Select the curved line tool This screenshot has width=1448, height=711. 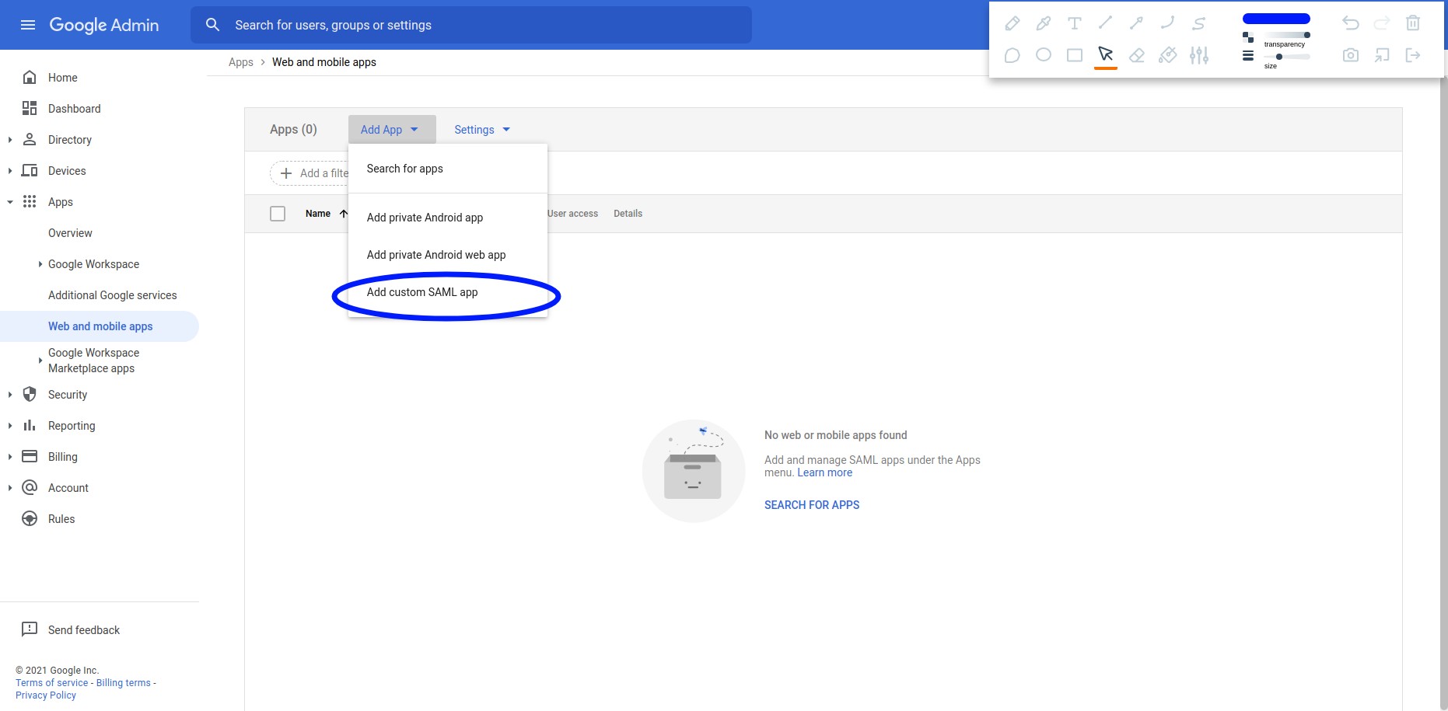(x=1167, y=23)
